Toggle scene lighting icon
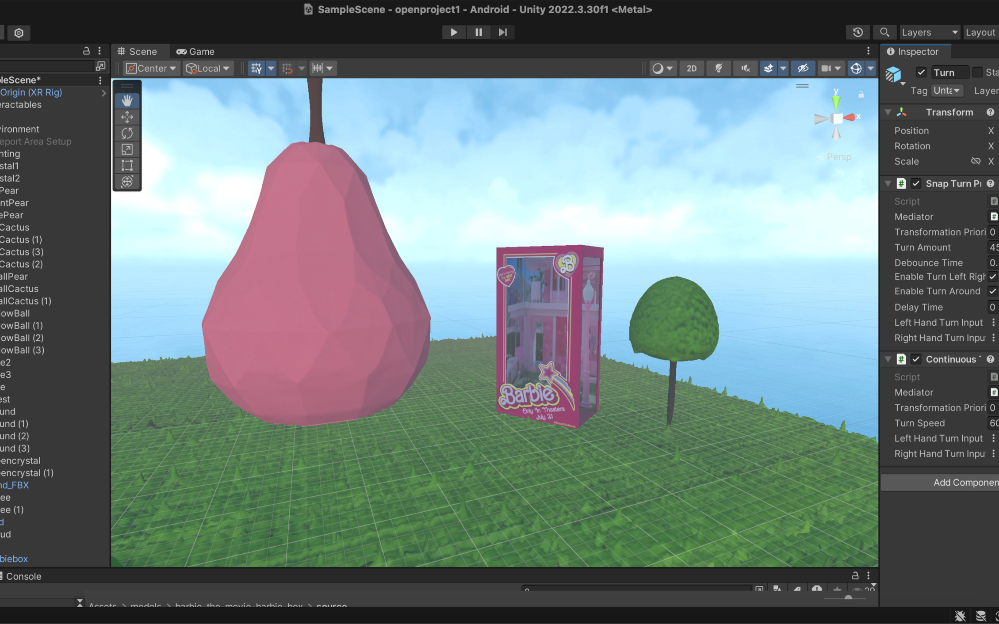This screenshot has width=999, height=624. click(719, 68)
